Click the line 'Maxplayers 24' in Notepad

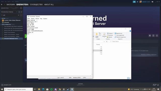(x=31, y=22)
